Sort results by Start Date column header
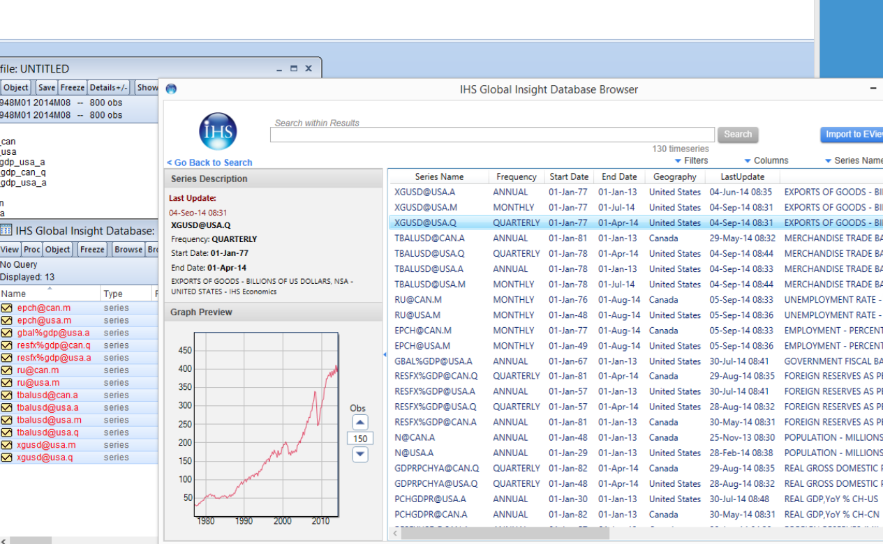The width and height of the screenshot is (883, 544). point(569,177)
